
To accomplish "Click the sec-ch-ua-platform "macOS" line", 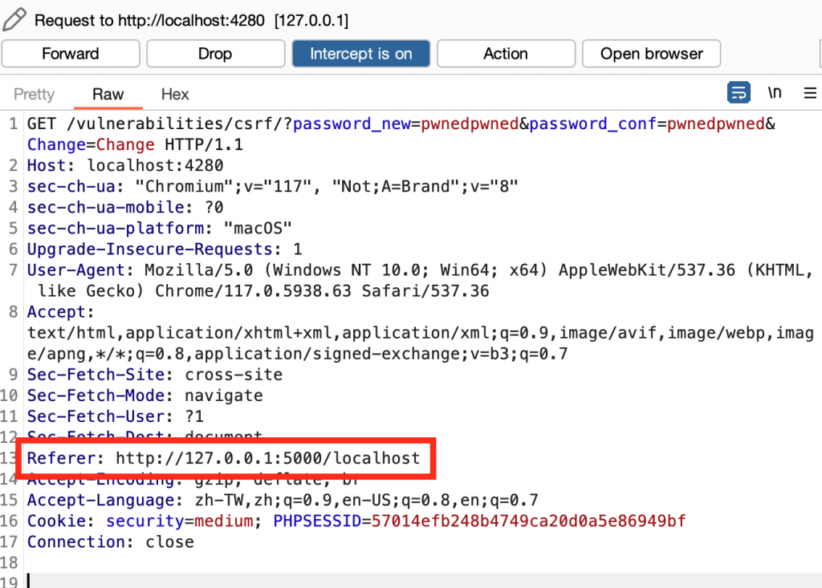I will point(160,229).
